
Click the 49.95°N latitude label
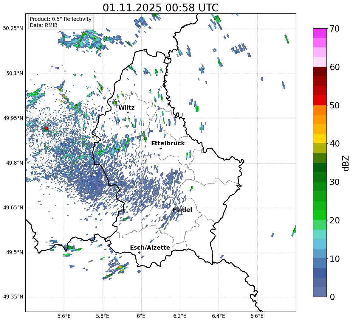[x=13, y=118]
